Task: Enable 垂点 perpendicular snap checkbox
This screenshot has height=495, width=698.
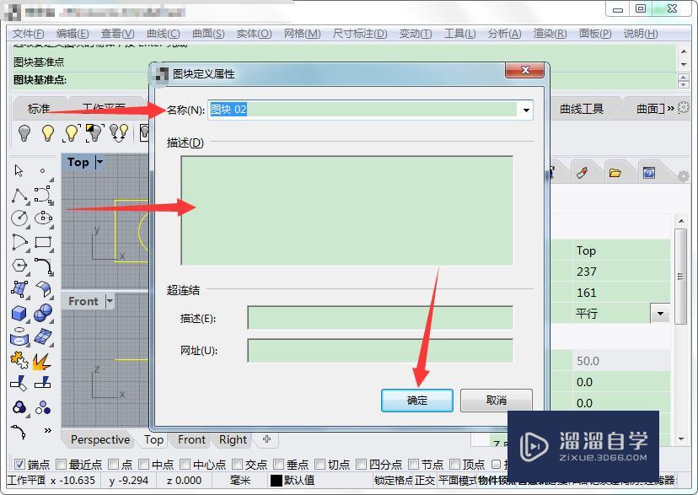Action: click(279, 465)
